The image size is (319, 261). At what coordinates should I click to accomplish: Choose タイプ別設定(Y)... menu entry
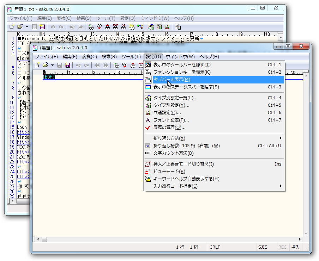tap(214, 105)
